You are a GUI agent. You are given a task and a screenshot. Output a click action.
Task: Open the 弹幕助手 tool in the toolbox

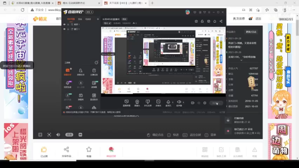point(68,72)
